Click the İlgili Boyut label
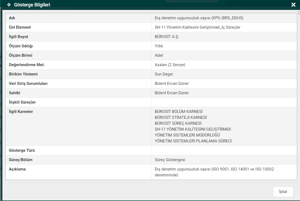Viewport: 300px width, 201px height. tap(18, 37)
